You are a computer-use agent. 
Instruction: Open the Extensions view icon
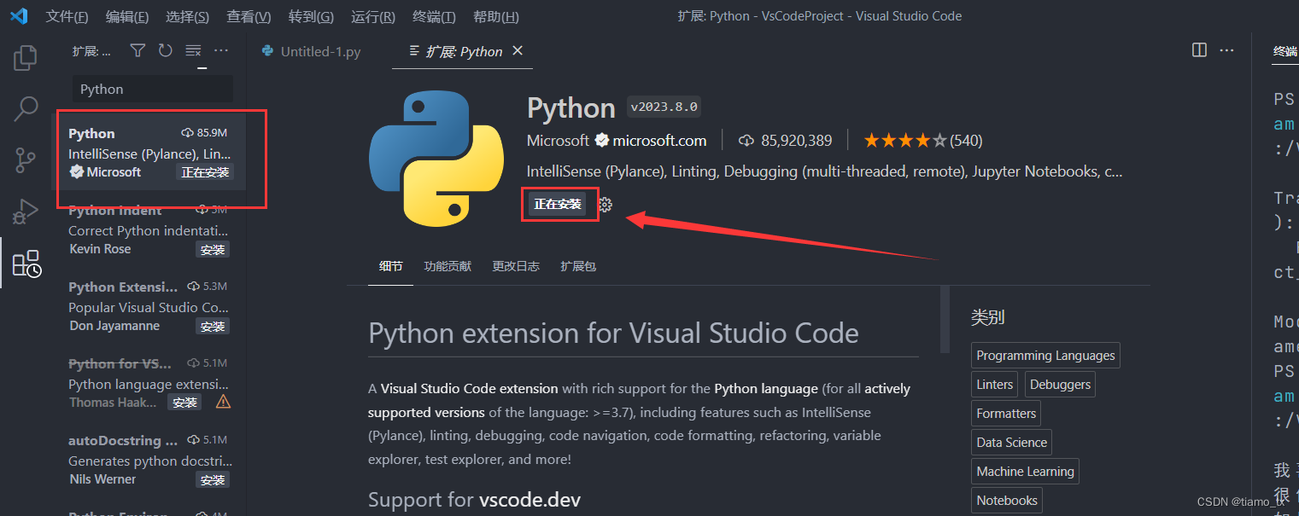click(26, 263)
